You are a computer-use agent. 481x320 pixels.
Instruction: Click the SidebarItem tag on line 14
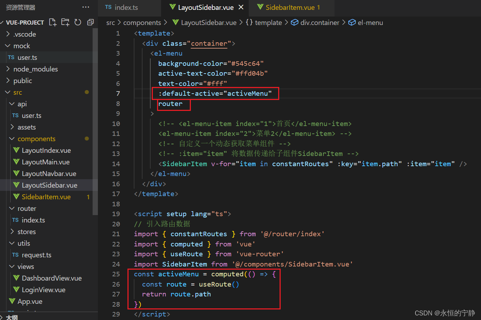185,164
